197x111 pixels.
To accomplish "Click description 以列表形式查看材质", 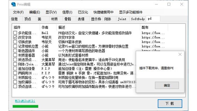I will pyautogui.click(x=73, y=55).
